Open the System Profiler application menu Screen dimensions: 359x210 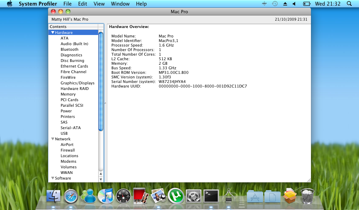38,3
